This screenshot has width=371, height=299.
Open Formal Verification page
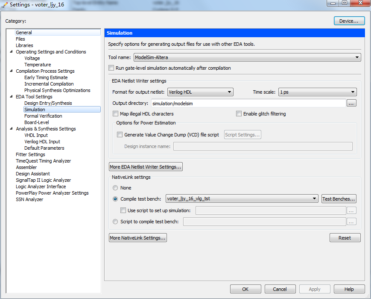coord(43,116)
